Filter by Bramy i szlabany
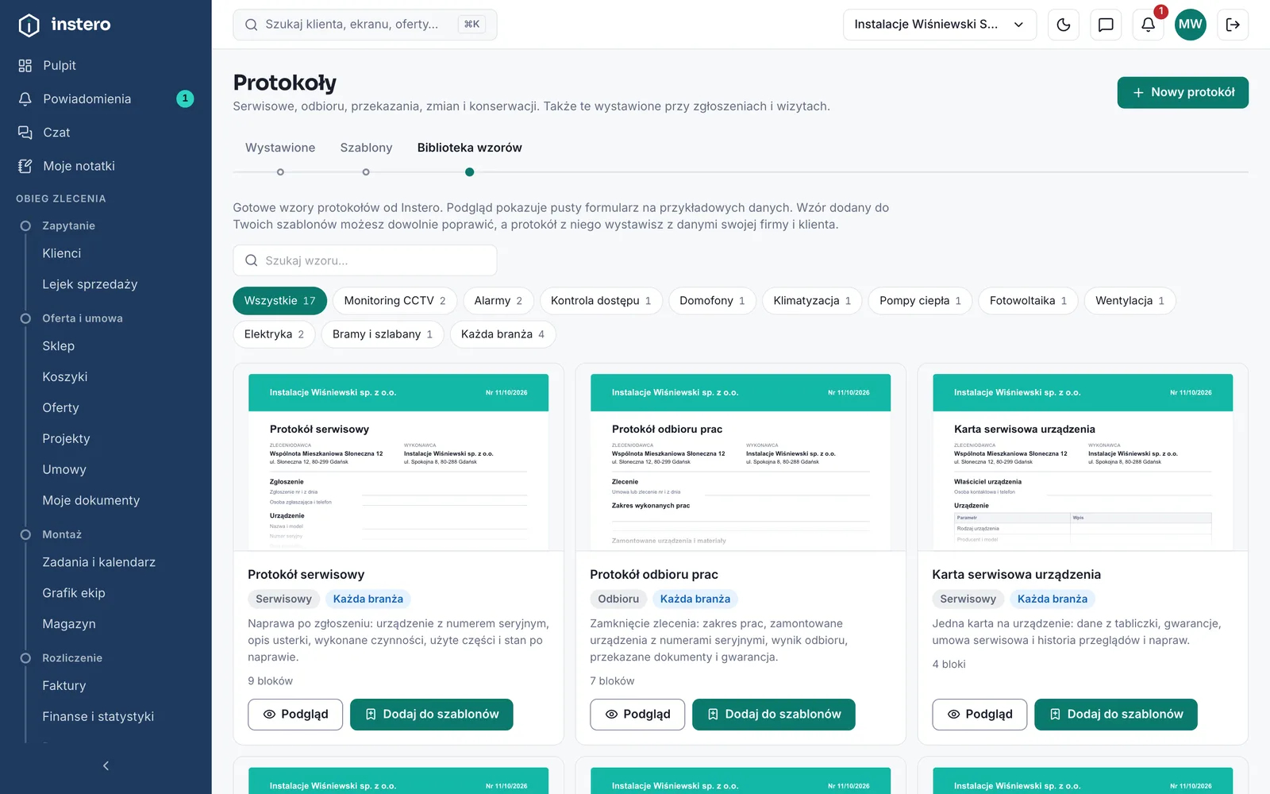This screenshot has height=794, width=1270. 383,334
